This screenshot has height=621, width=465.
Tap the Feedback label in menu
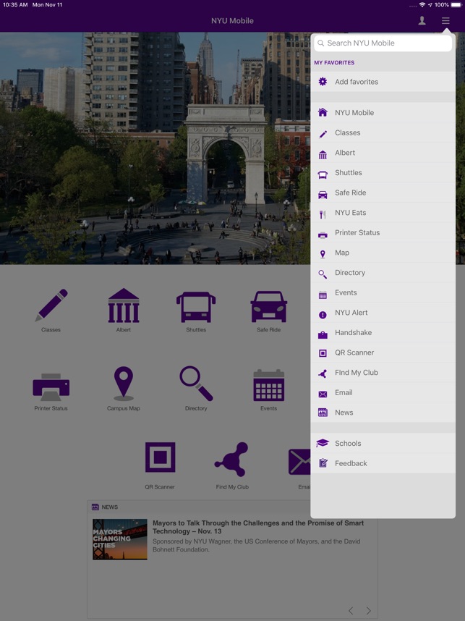point(351,463)
